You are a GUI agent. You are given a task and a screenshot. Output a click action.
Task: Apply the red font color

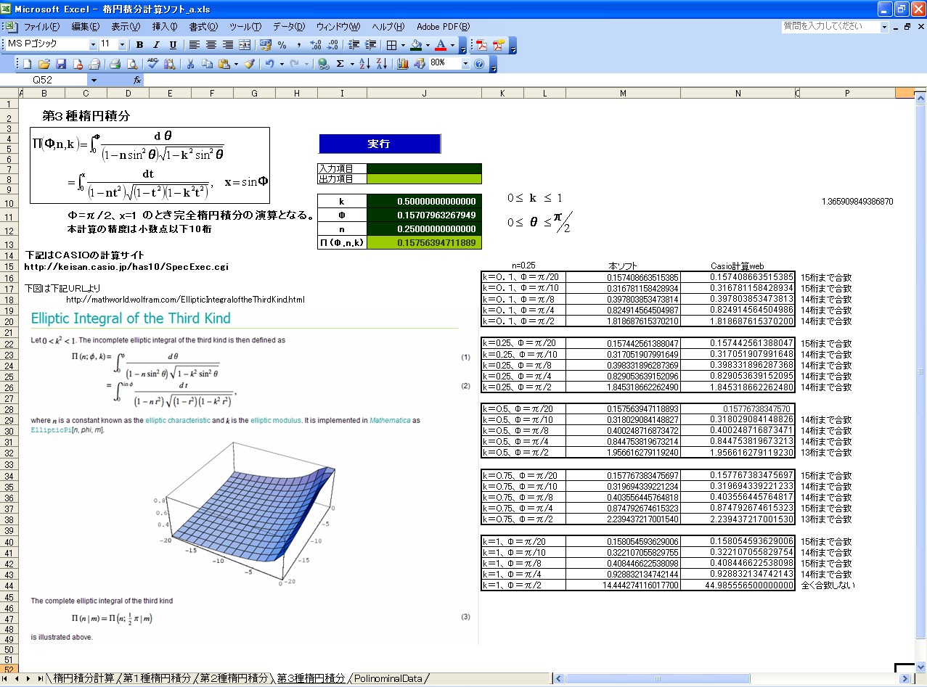click(441, 45)
